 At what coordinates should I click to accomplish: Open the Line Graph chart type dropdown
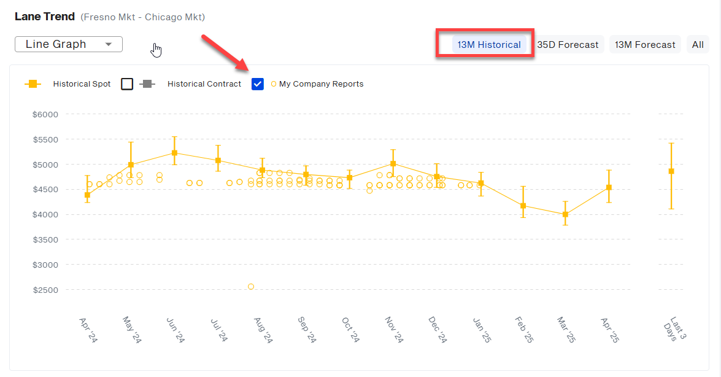pyautogui.click(x=69, y=44)
